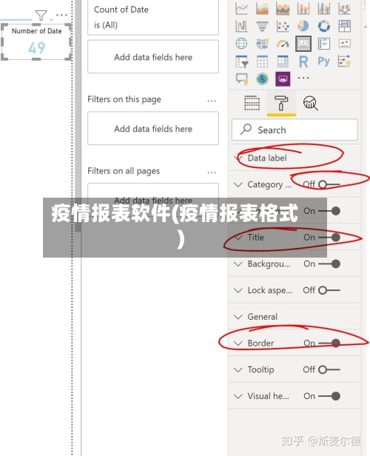370x456 pixels.
Task: Select the Key influencers visualization
Action: click(x=344, y=61)
